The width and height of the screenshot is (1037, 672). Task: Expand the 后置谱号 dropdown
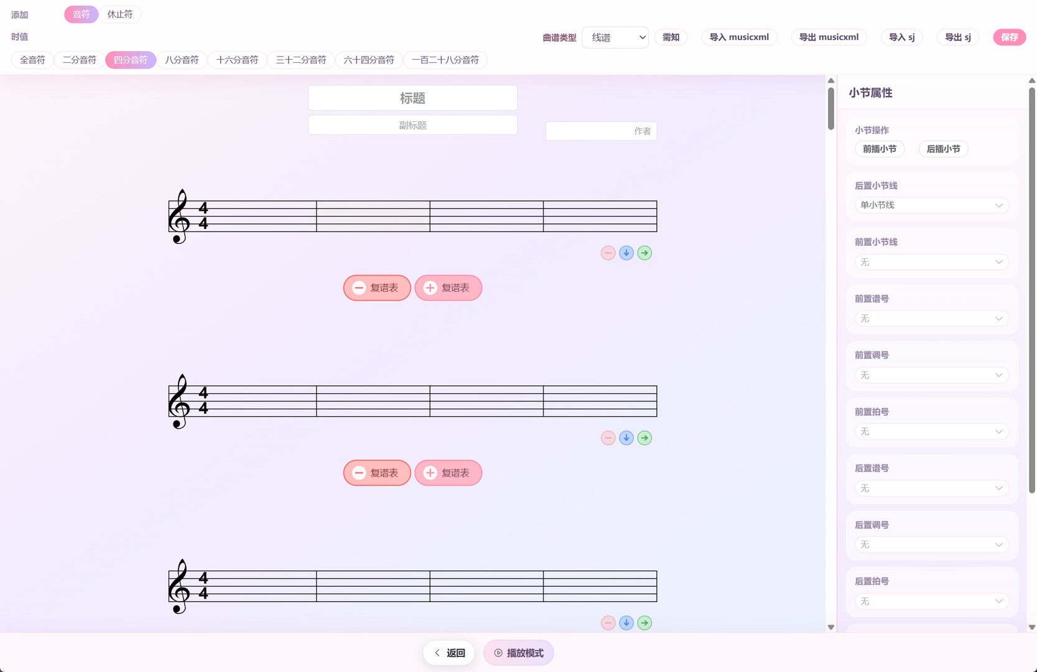click(x=931, y=488)
